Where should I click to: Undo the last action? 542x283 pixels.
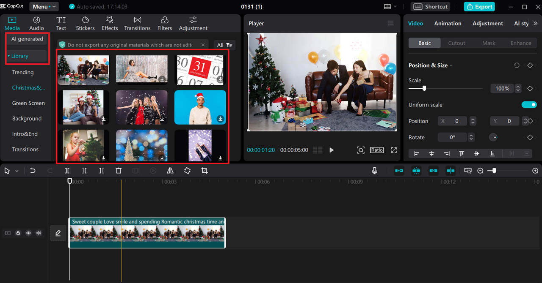coord(33,171)
